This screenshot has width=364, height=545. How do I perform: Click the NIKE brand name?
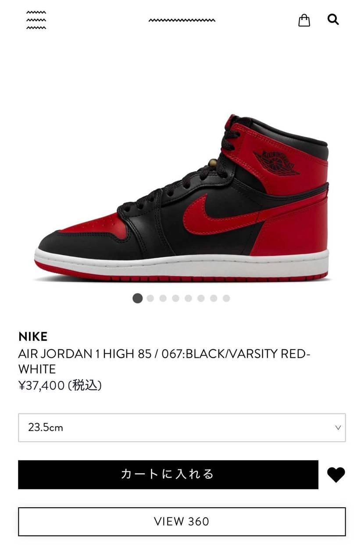point(33,337)
